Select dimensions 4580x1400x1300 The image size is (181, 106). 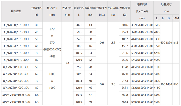(x=142, y=46)
